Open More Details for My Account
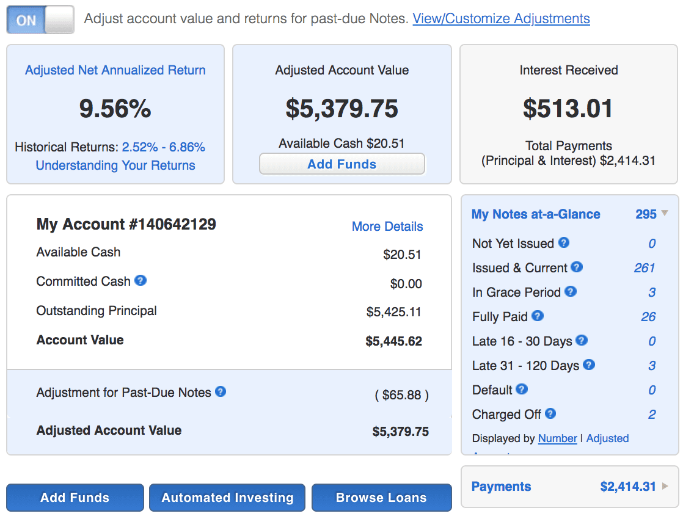Image resolution: width=694 pixels, height=530 pixels. [x=387, y=226]
